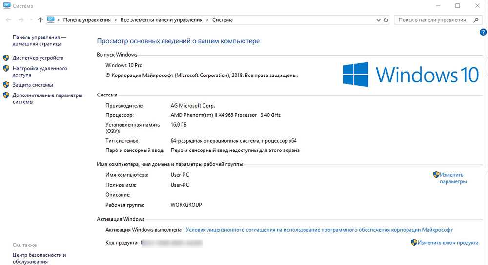Click the Рабочая группа: label
Image resolution: width=488 pixels, height=265 pixels.
tap(125, 205)
